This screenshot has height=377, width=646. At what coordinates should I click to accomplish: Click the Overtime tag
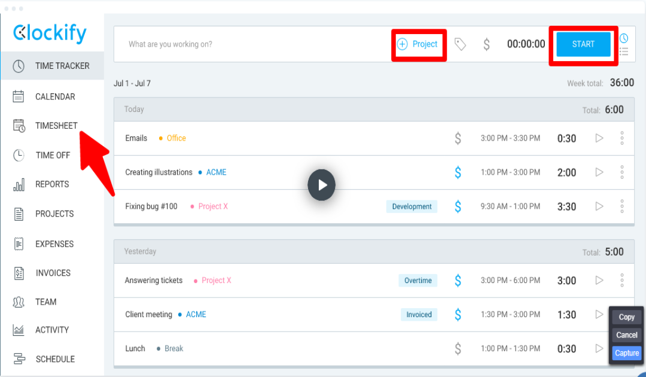click(x=418, y=281)
